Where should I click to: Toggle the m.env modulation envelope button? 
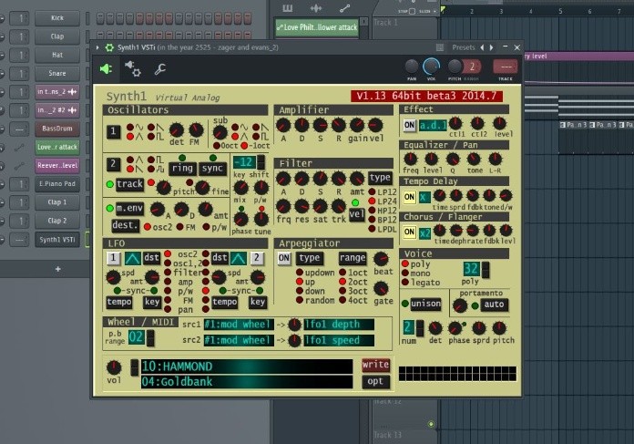coord(129,209)
